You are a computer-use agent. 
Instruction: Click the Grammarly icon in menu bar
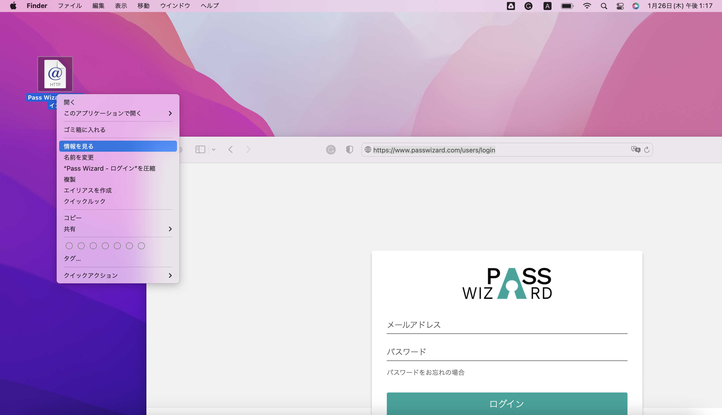(x=528, y=6)
